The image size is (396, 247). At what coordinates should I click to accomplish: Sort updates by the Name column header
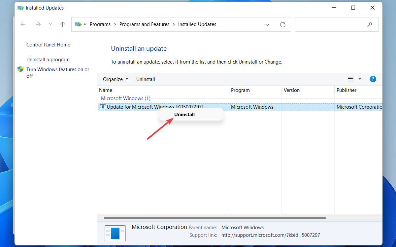point(106,90)
